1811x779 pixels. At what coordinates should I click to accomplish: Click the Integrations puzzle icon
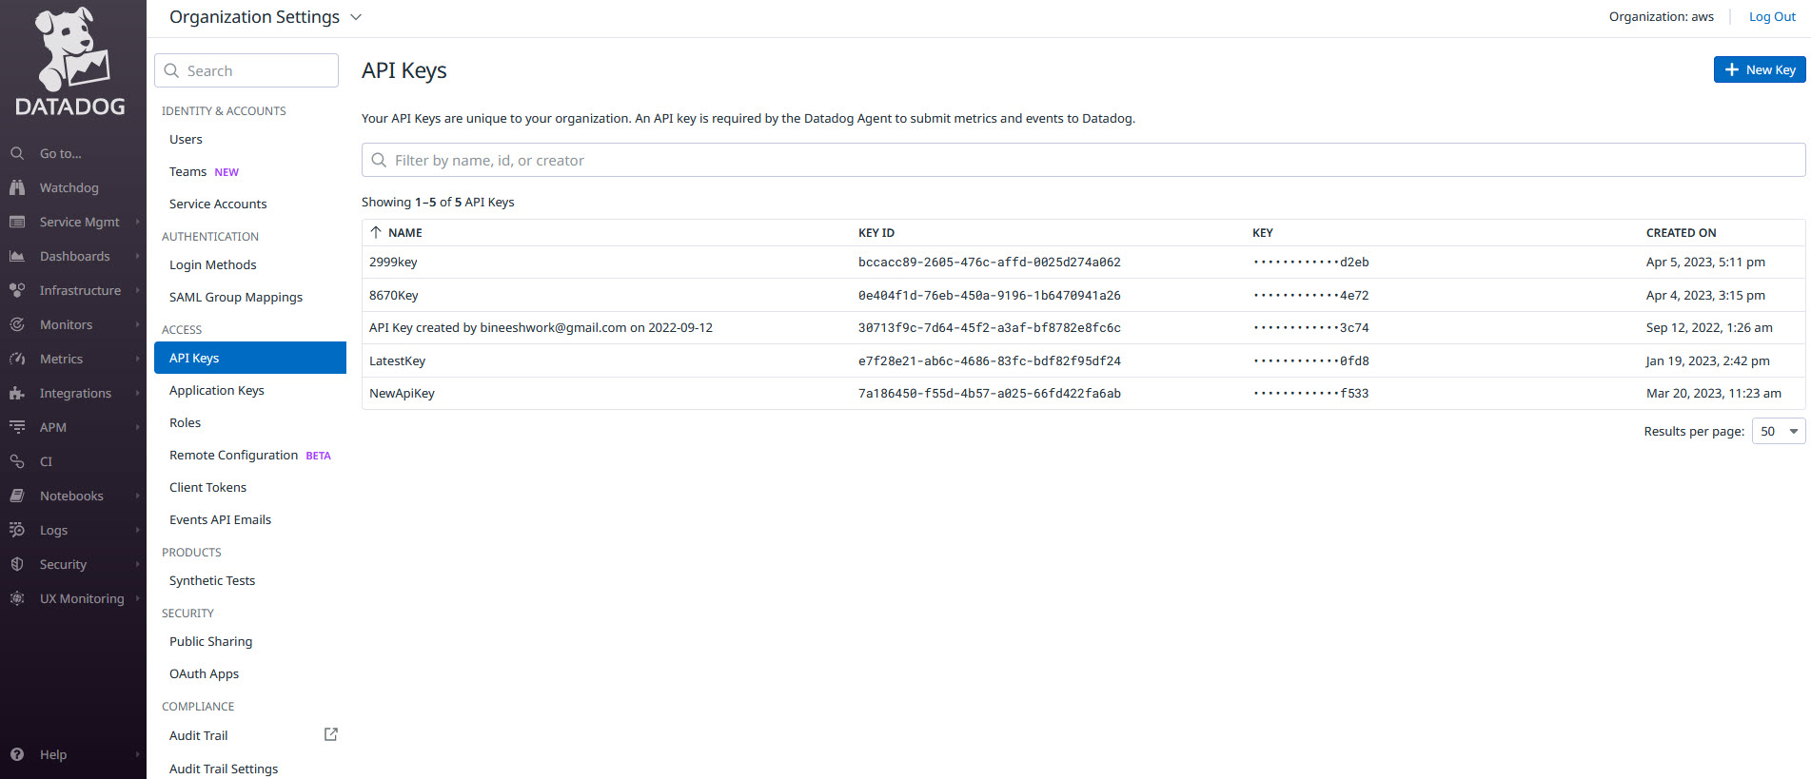point(17,393)
